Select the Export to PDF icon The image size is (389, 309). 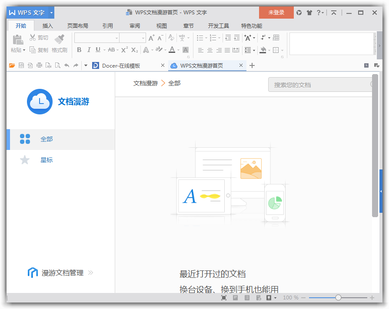[x=30, y=65]
